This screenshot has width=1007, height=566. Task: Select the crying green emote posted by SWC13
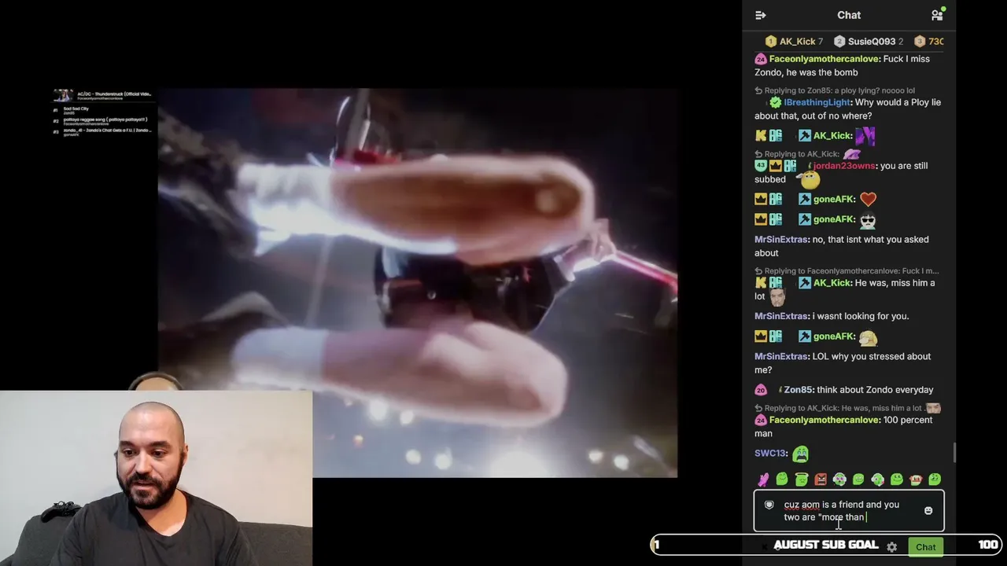(800, 454)
